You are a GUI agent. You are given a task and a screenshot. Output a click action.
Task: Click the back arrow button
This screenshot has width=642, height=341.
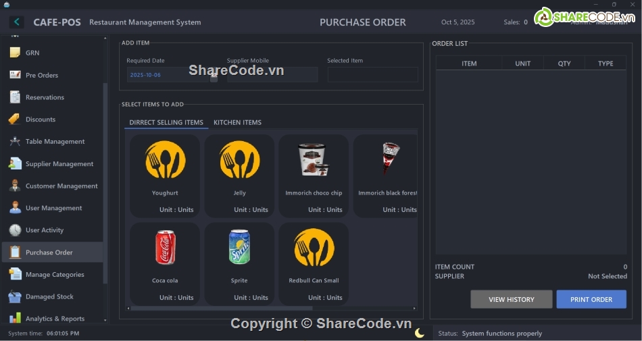click(16, 22)
